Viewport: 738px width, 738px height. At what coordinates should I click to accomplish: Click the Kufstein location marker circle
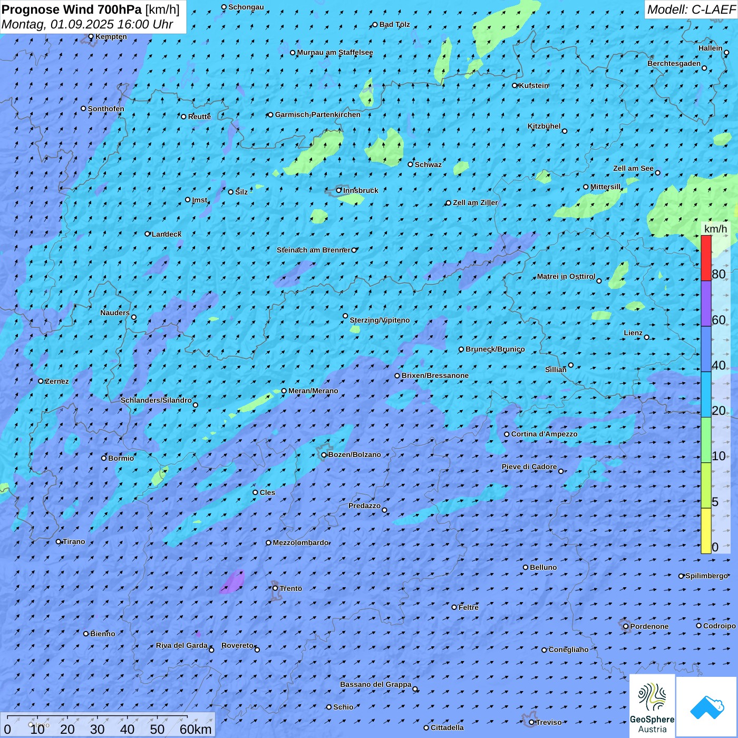515,85
